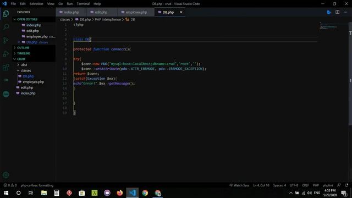
Task: Open the Manage gear settings icon
Action: tap(6, 175)
